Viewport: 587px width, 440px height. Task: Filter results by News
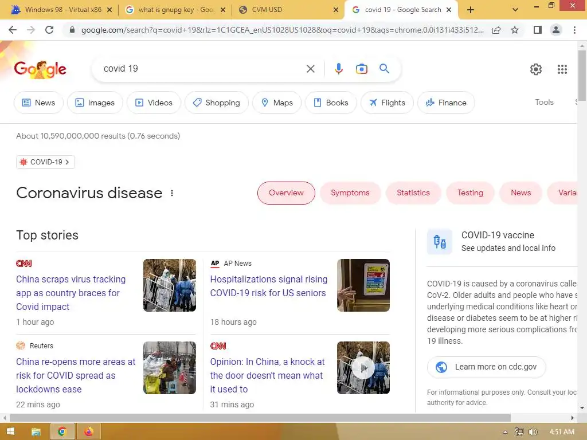pos(38,103)
